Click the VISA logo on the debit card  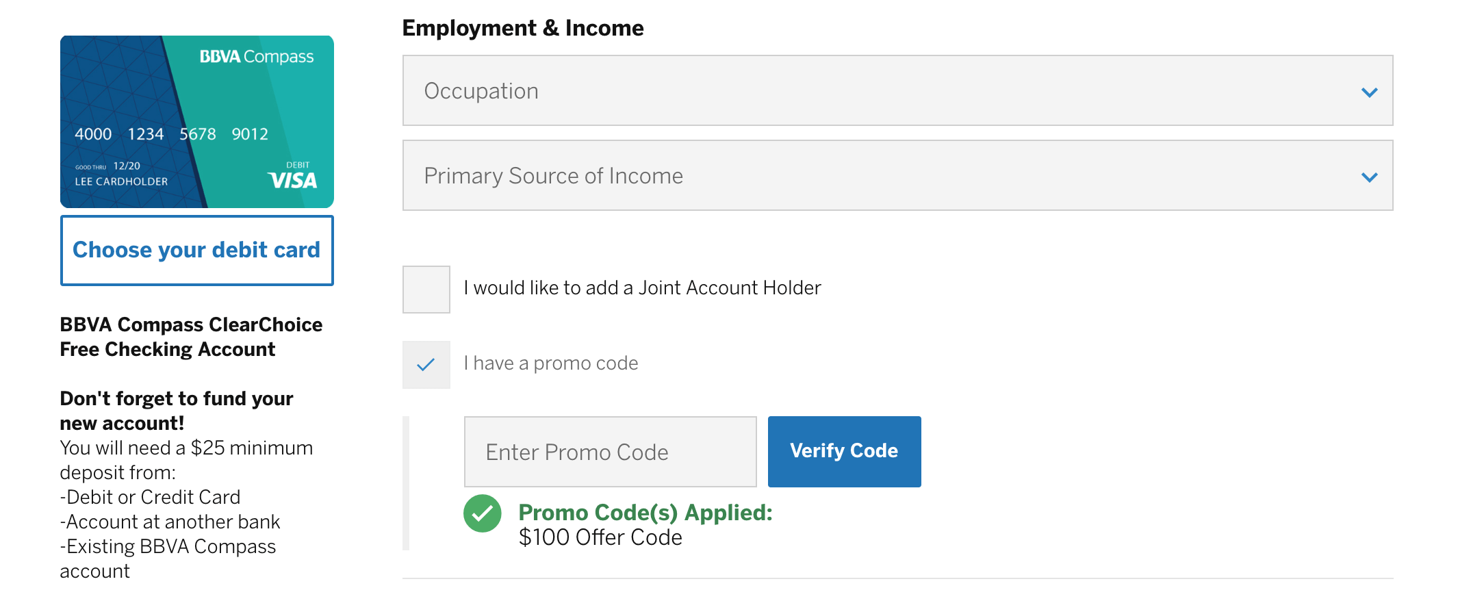click(x=292, y=180)
